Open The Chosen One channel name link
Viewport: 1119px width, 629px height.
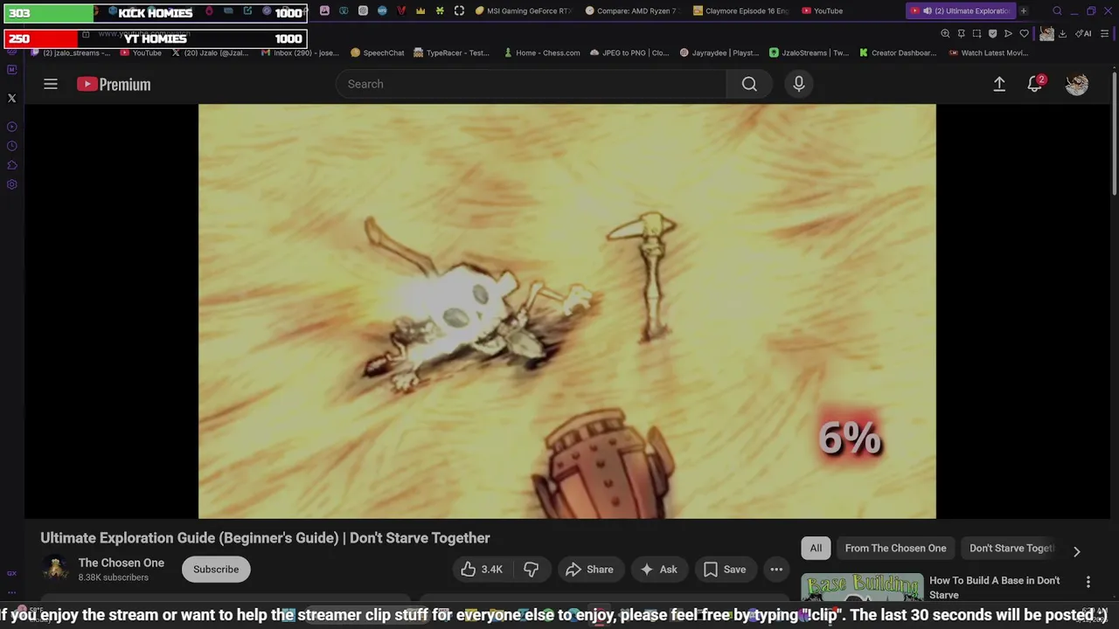pos(122,563)
